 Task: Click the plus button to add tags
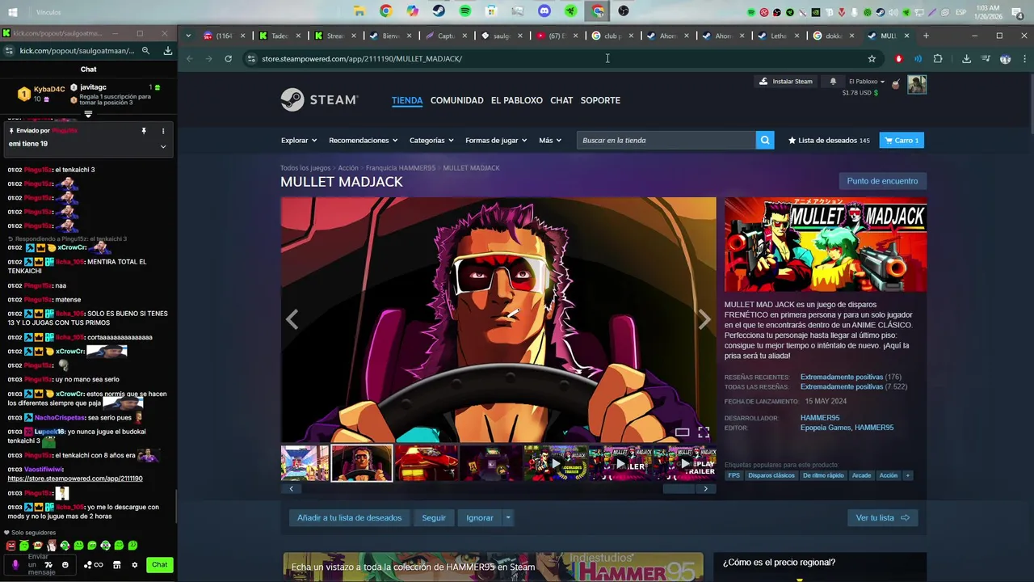[907, 475]
